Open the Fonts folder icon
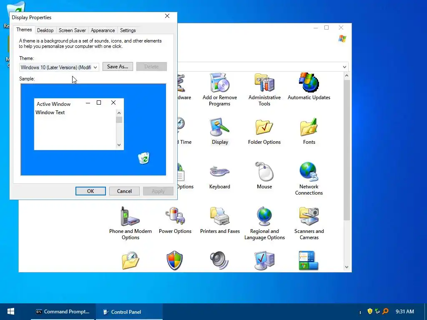The width and height of the screenshot is (427, 320). pos(309,131)
